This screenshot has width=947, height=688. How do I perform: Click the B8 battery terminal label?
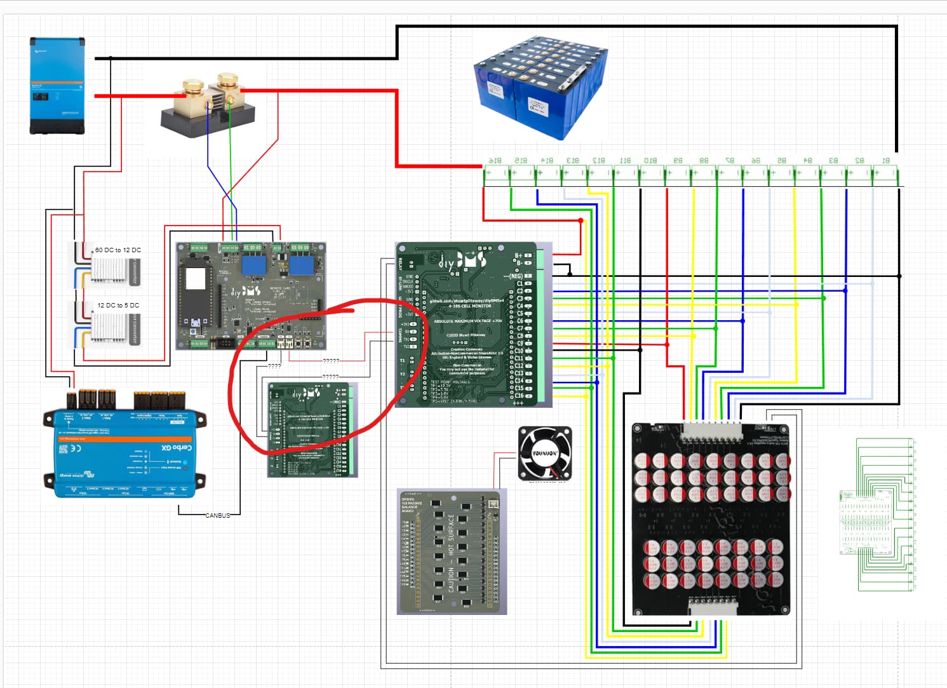[x=704, y=161]
